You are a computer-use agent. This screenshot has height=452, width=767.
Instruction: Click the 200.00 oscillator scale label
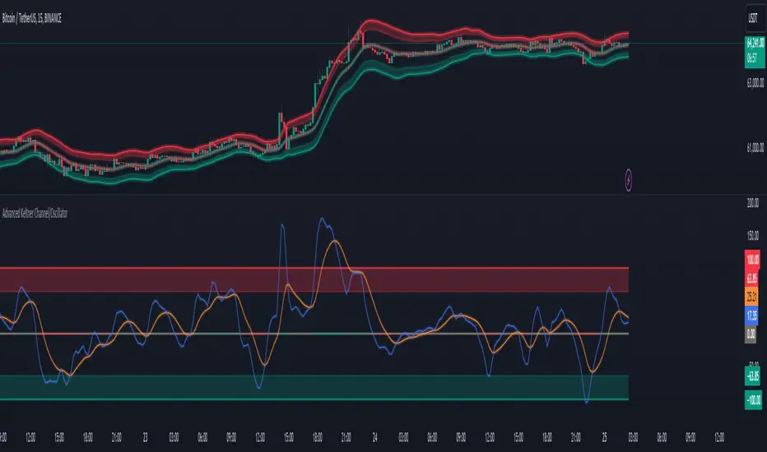click(x=753, y=203)
